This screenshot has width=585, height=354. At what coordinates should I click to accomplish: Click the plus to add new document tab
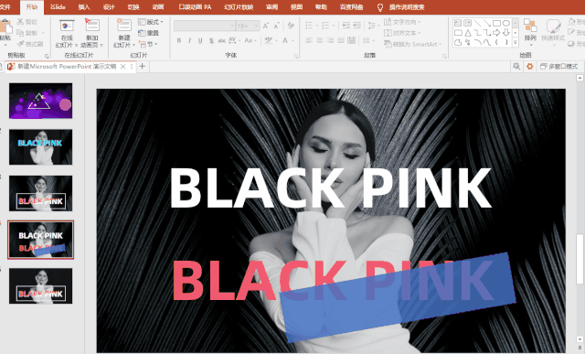pyautogui.click(x=143, y=67)
